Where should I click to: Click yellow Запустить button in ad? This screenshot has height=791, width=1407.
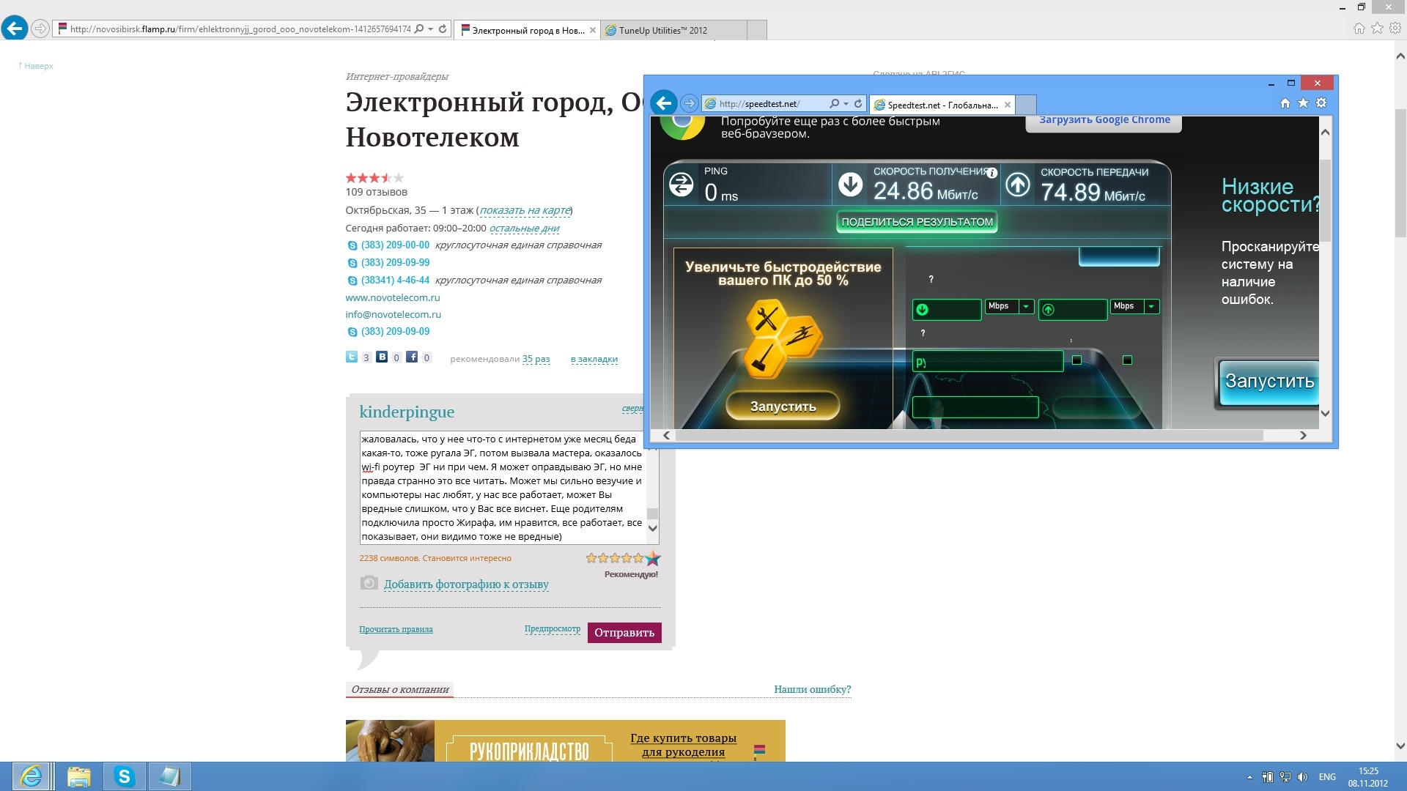[x=783, y=406]
